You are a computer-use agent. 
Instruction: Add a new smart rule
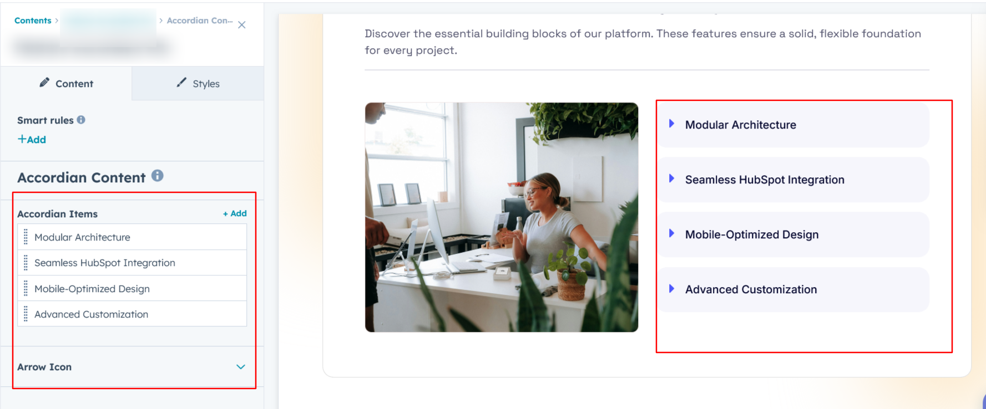32,140
